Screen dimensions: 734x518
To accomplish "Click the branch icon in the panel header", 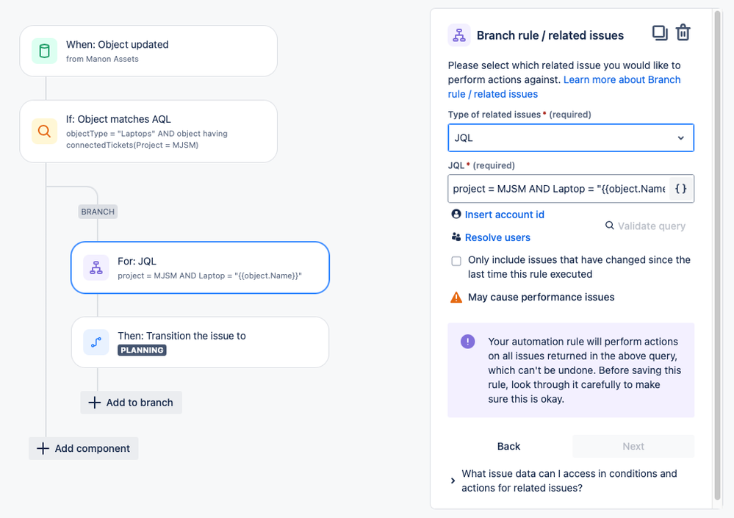I will coord(459,35).
